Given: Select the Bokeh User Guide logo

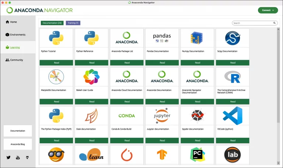Looking at the screenshot, I should pos(91,77).
